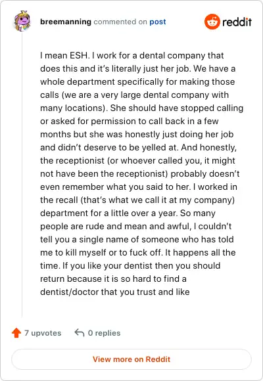Collapse comment via the vertical thread line
This screenshot has width=263, height=381.
22,175
